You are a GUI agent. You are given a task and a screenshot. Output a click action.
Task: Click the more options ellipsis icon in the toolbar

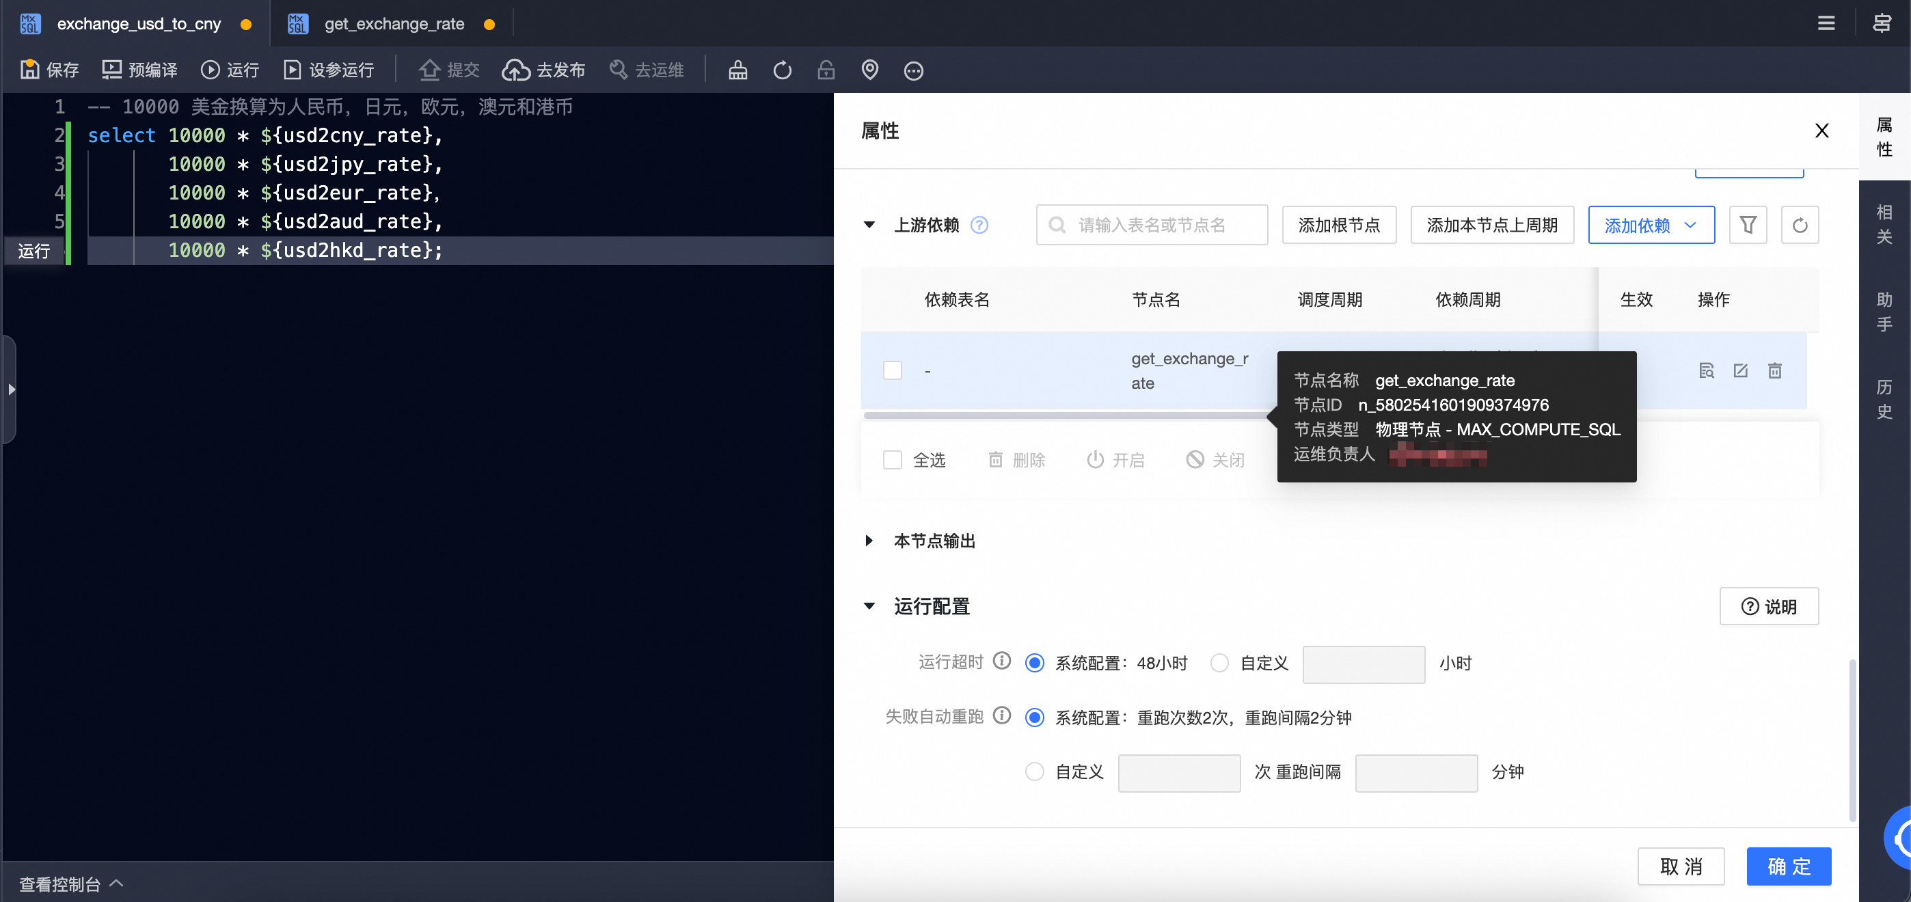tap(913, 70)
